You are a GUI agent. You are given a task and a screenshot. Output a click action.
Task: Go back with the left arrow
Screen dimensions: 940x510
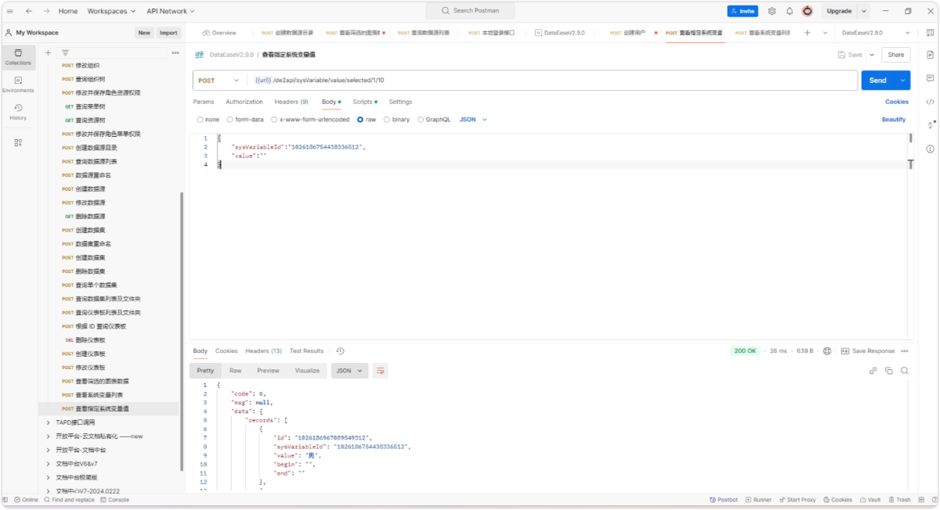click(x=29, y=11)
